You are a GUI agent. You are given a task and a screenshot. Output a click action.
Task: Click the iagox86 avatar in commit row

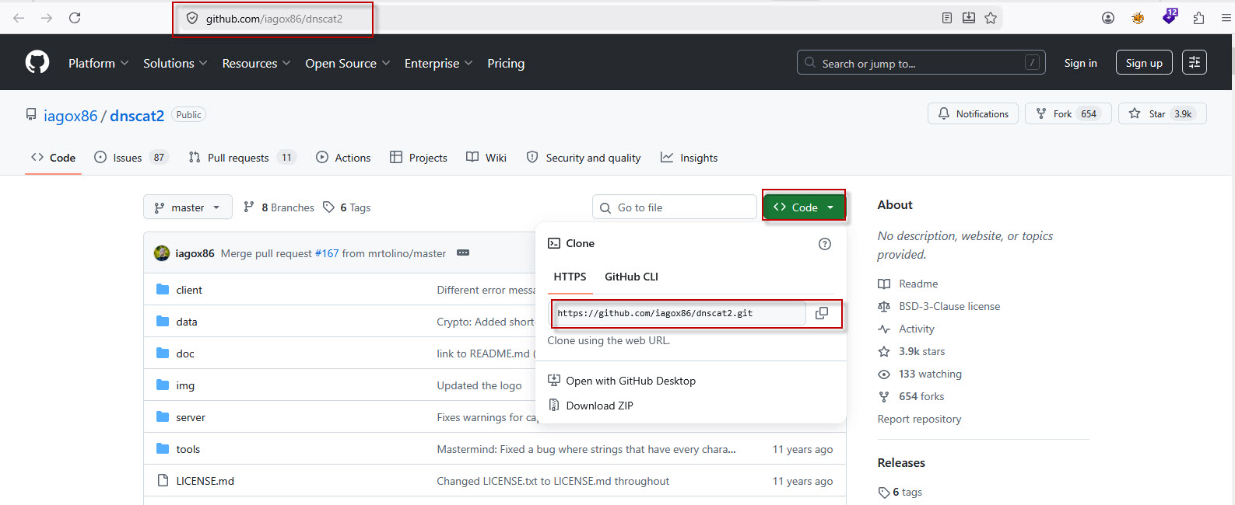tap(162, 253)
